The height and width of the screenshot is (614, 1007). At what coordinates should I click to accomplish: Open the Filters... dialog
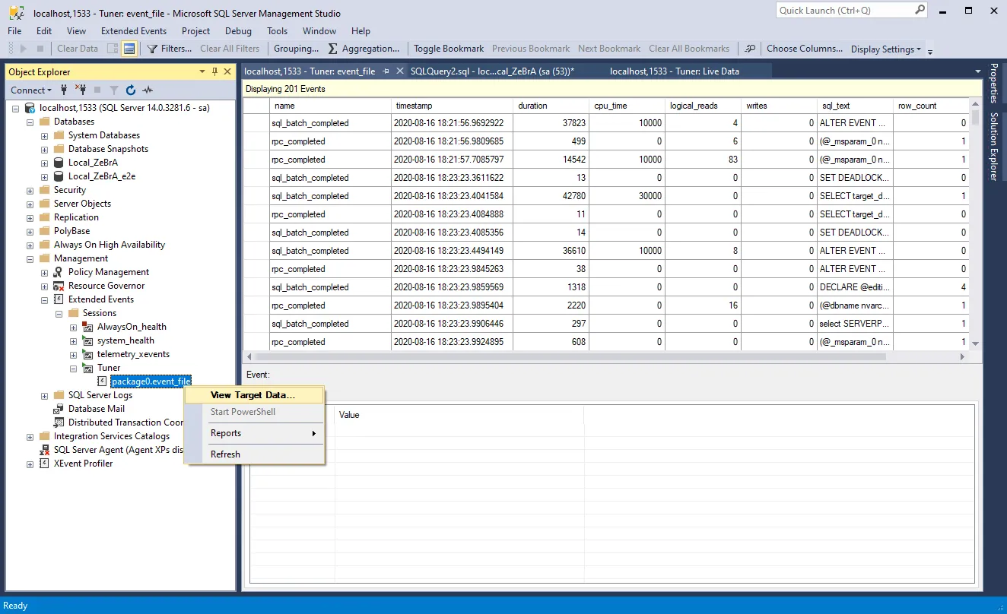(x=169, y=49)
